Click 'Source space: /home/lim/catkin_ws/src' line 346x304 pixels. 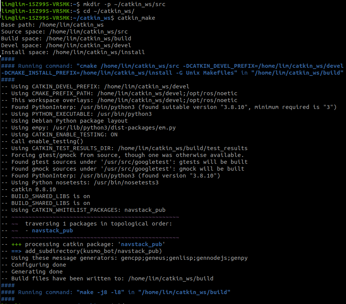[x=64, y=32]
